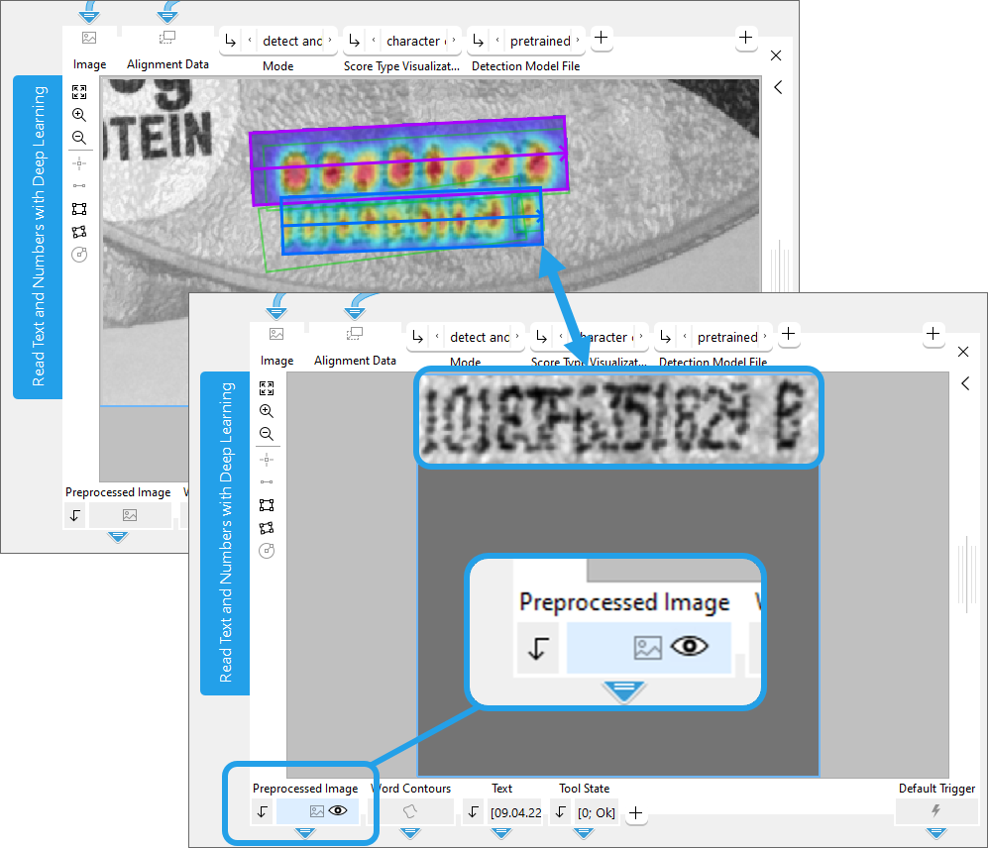
Task: Select previous Mode value in back window
Action: (250, 41)
